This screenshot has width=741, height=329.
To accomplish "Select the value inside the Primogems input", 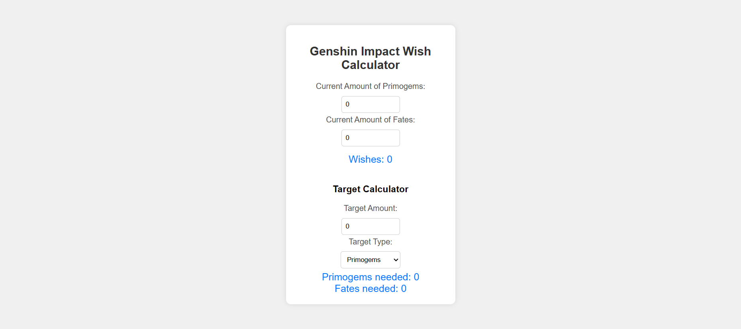I will (x=348, y=104).
